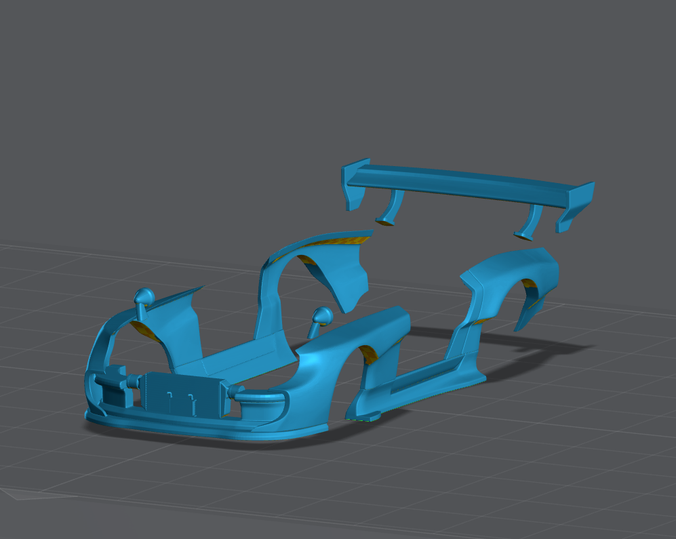Click the right endplate of the rear wing
Image resolution: width=676 pixels, height=539 pixels.
(578, 205)
